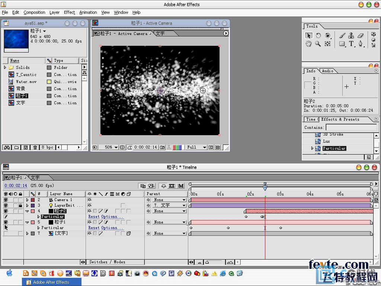The width and height of the screenshot is (381, 286).
Task: Toggle timeline Frame Blending filmstrip button
Action: pos(172,186)
